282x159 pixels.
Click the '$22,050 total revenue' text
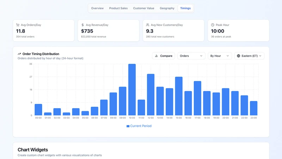pyautogui.click(x=93, y=37)
